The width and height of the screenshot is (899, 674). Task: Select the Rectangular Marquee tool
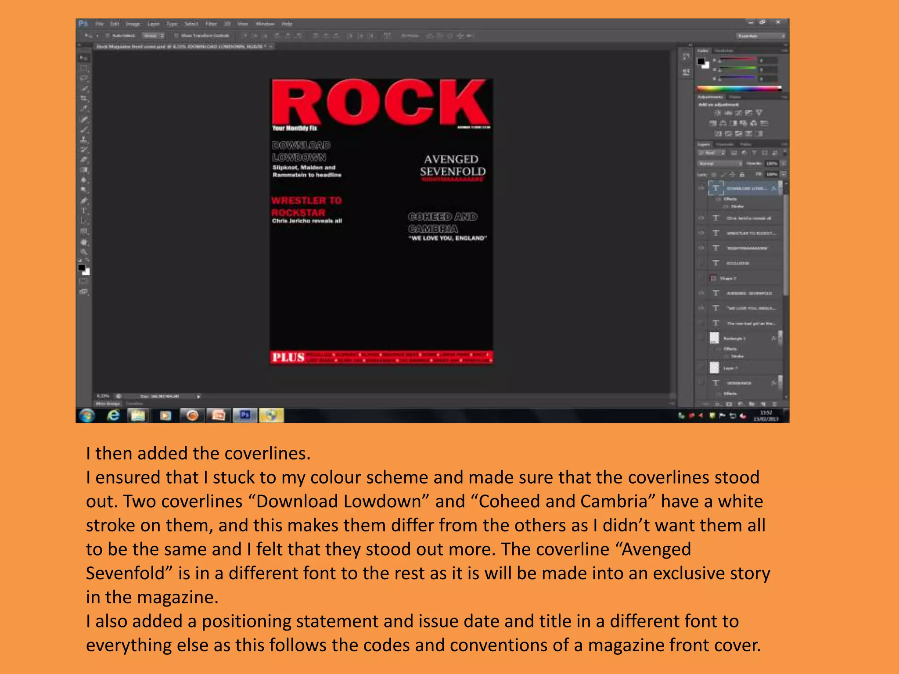(x=84, y=68)
